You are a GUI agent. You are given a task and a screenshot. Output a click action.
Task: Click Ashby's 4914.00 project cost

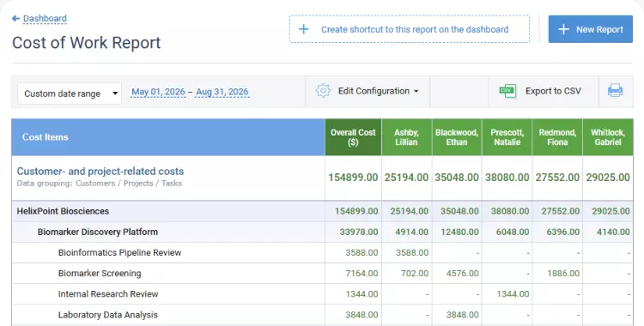412,232
